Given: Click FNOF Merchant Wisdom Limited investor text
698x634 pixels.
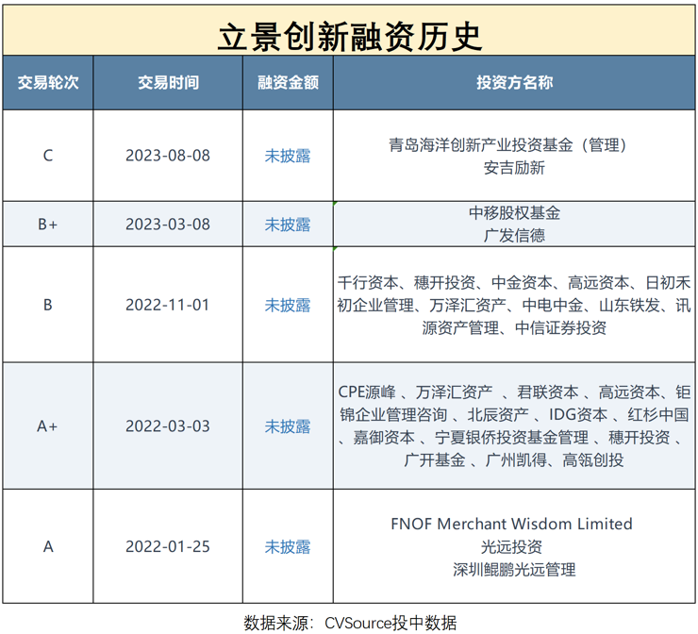Looking at the screenshot, I should click(x=511, y=524).
